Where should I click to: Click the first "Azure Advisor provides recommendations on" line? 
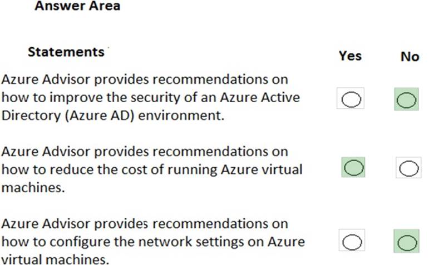pyautogui.click(x=145, y=79)
